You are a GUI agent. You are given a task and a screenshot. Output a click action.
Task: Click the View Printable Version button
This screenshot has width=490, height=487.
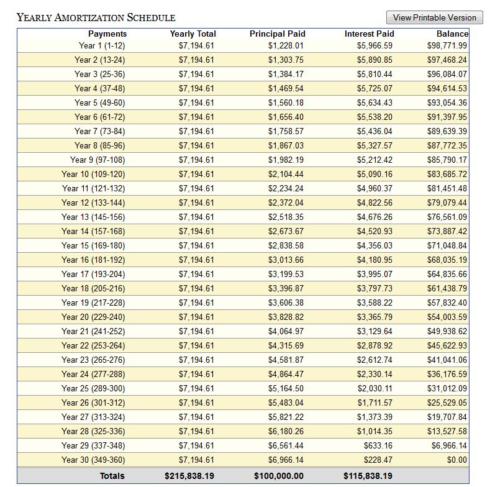pyautogui.click(x=434, y=17)
